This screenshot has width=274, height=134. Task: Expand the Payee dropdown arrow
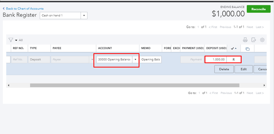pyautogui.click(x=92, y=59)
